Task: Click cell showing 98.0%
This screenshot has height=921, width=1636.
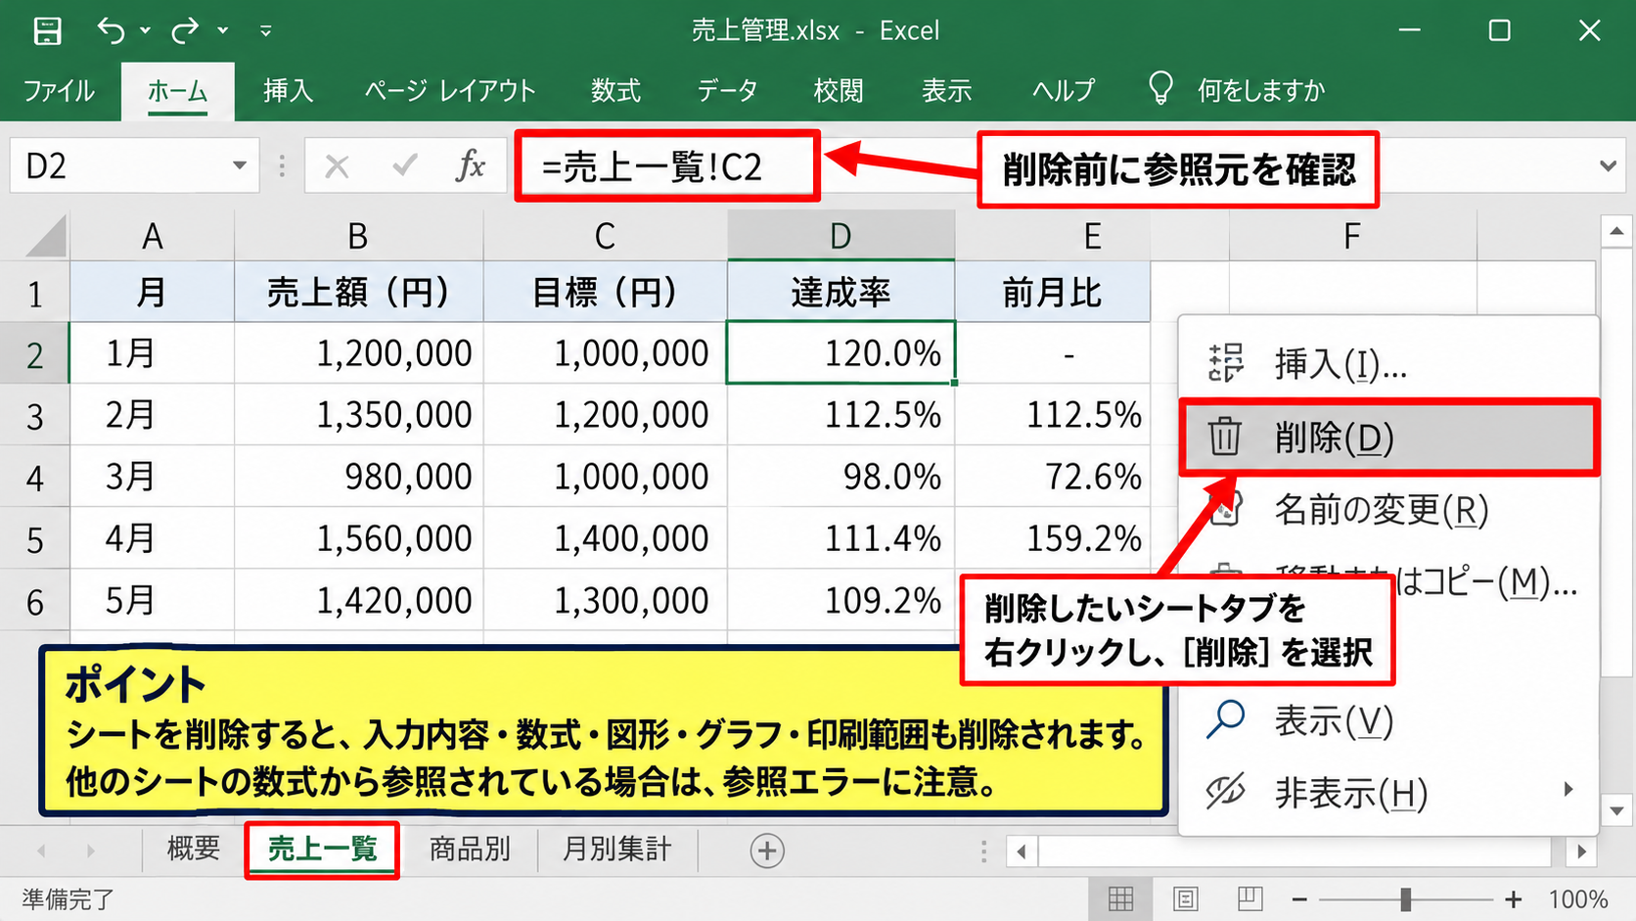Action: point(841,477)
